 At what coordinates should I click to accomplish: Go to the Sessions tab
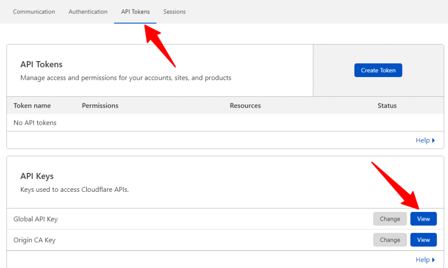tap(174, 12)
